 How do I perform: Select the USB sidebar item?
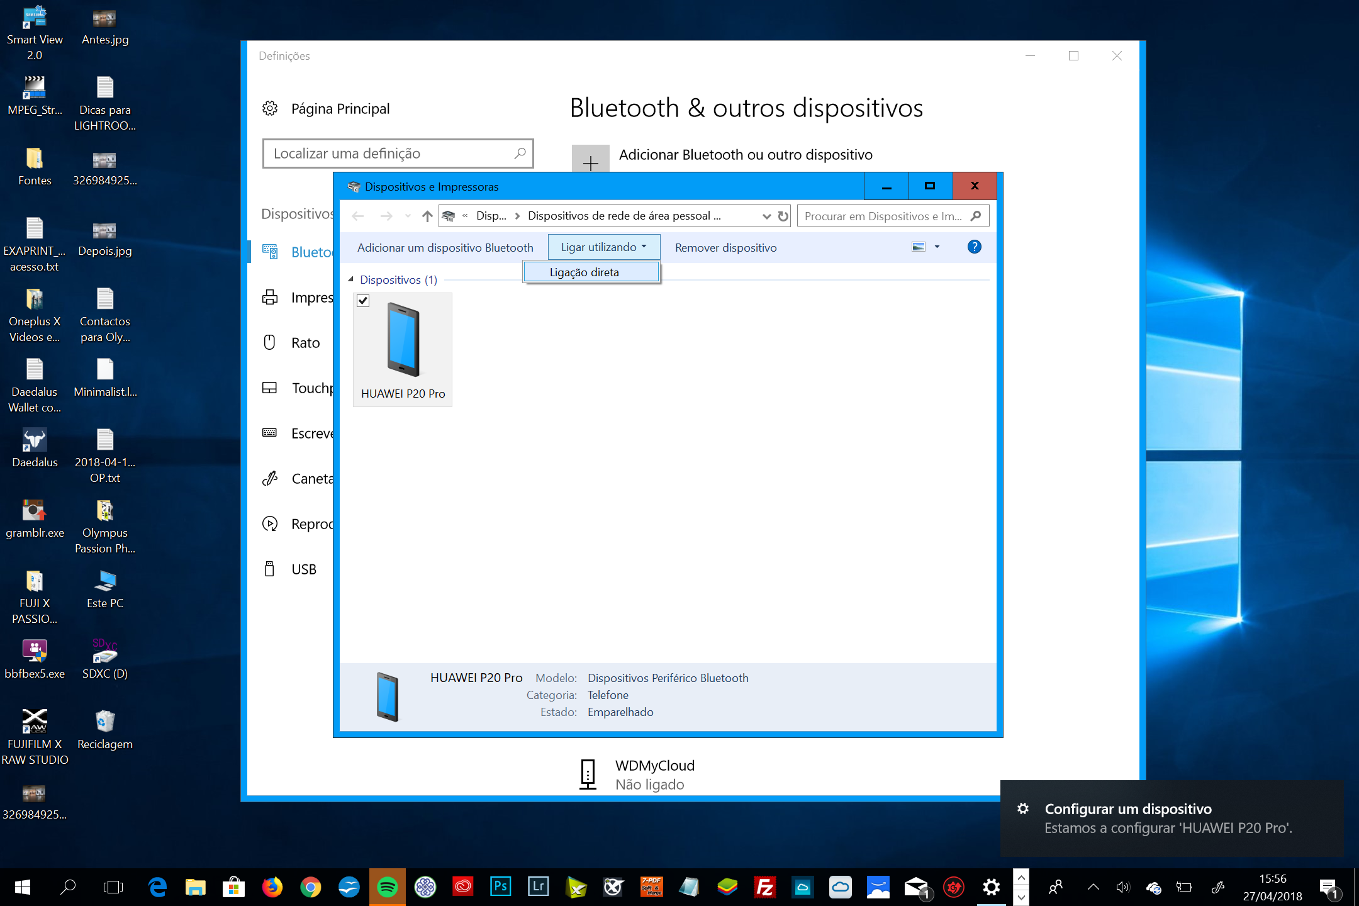290,569
